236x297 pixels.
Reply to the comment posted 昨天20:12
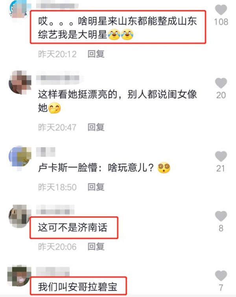point(96,54)
